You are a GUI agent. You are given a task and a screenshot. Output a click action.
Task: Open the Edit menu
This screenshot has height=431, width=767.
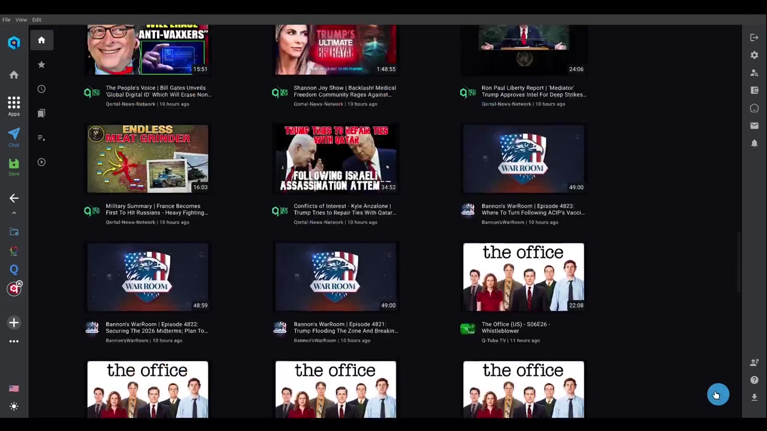click(37, 20)
